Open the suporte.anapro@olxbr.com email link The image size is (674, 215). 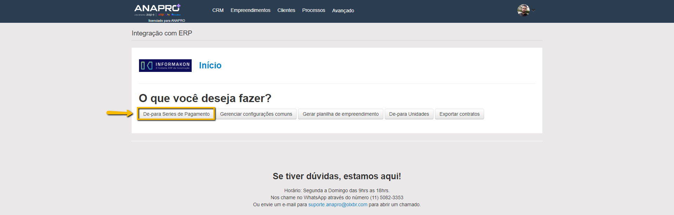(338, 204)
